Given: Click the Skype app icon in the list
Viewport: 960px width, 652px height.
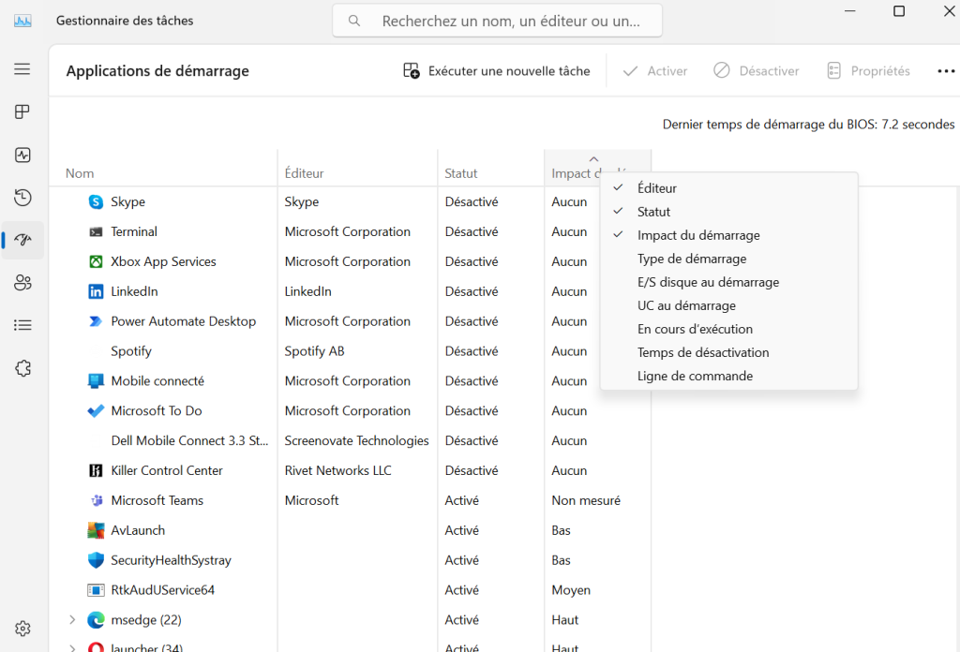Looking at the screenshot, I should [x=96, y=201].
